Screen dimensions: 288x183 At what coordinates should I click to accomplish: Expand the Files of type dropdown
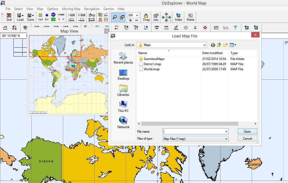(226, 139)
